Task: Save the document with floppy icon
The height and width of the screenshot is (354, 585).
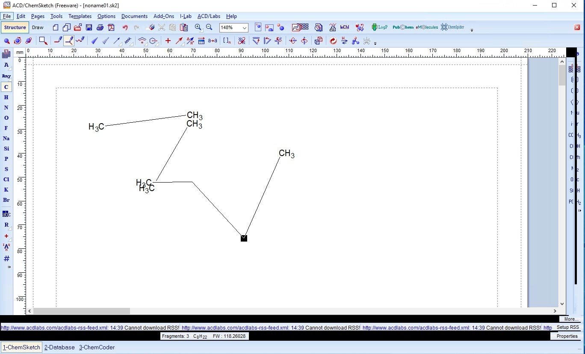Action: 89,27
